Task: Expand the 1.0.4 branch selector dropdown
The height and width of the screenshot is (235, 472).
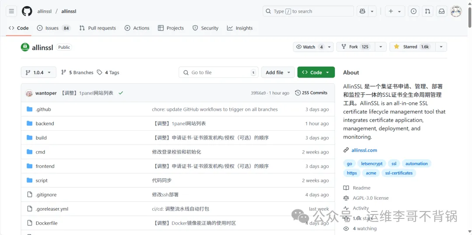Action: point(38,72)
